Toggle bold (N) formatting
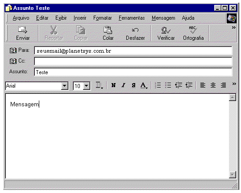This screenshot has width=241, height=193. pos(113,85)
